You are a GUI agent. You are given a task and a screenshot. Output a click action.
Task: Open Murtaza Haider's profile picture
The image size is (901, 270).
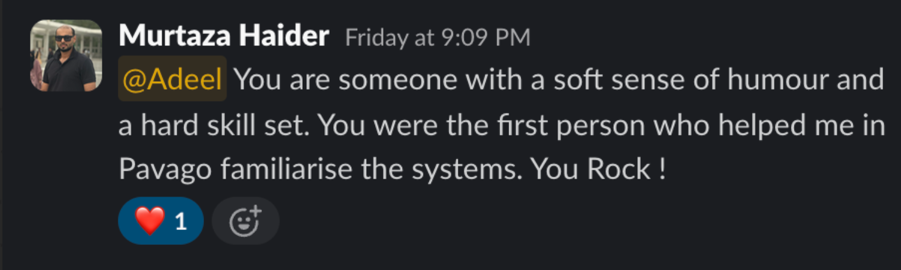point(66,56)
